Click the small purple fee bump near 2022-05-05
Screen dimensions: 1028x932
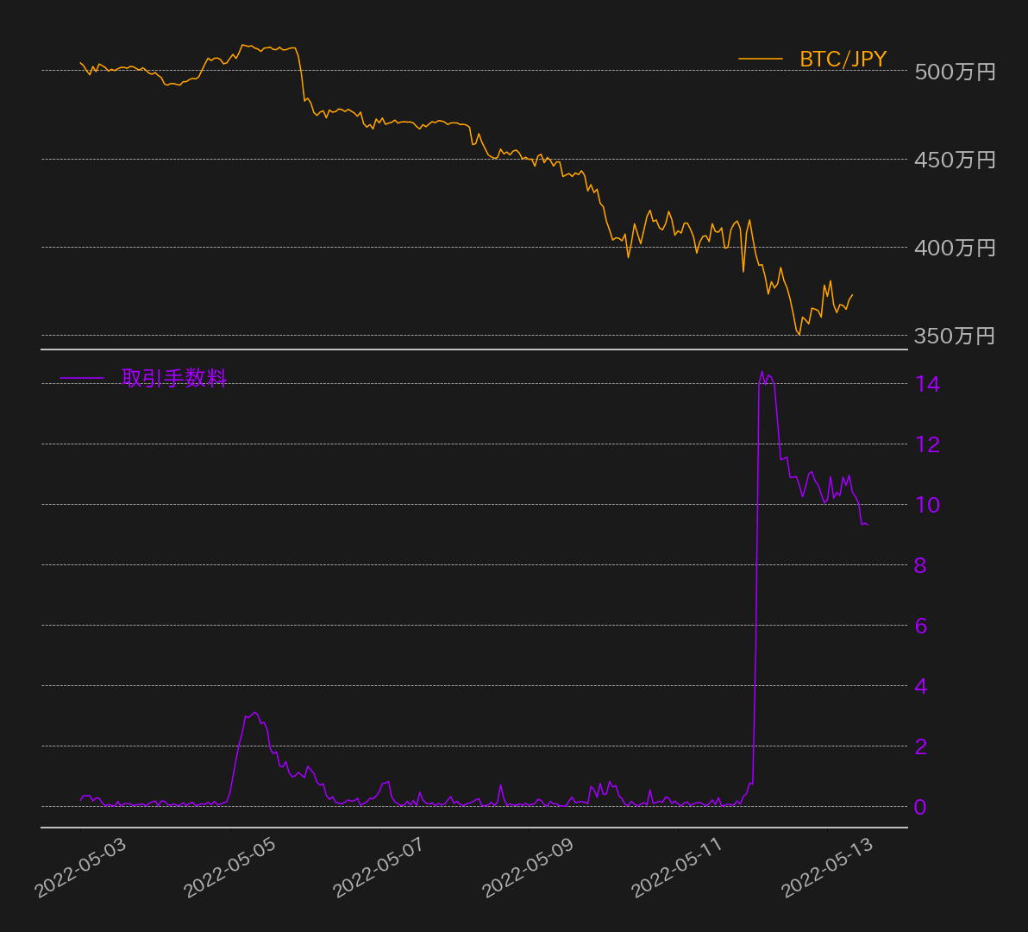coord(254,714)
